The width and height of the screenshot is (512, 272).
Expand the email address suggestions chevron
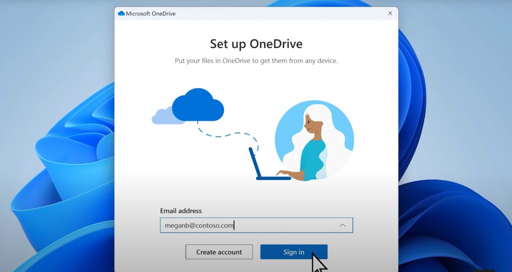click(342, 225)
